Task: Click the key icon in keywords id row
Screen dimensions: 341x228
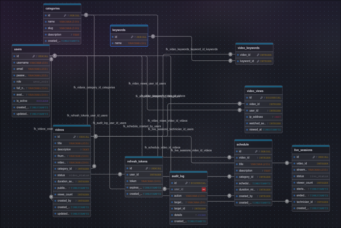Action: [x=132, y=37]
